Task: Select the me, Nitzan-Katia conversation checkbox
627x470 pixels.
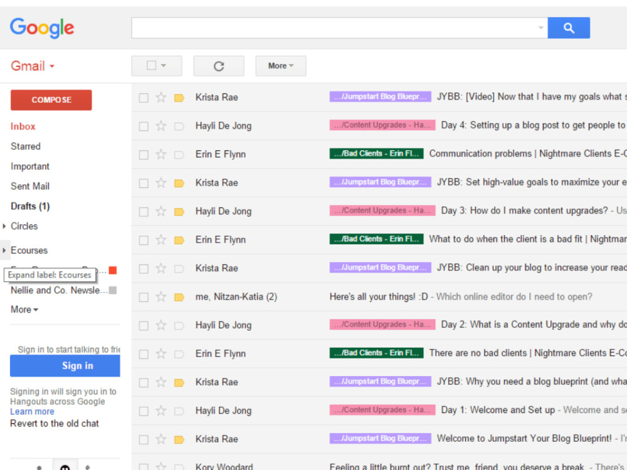Action: click(144, 297)
